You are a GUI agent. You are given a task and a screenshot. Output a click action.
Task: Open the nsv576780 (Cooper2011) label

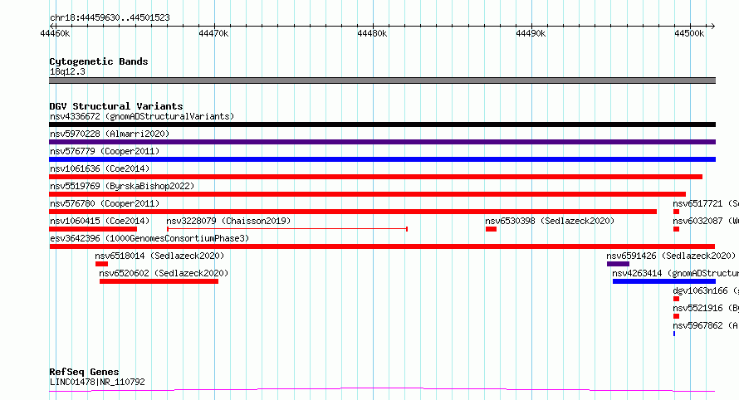pyautogui.click(x=105, y=203)
